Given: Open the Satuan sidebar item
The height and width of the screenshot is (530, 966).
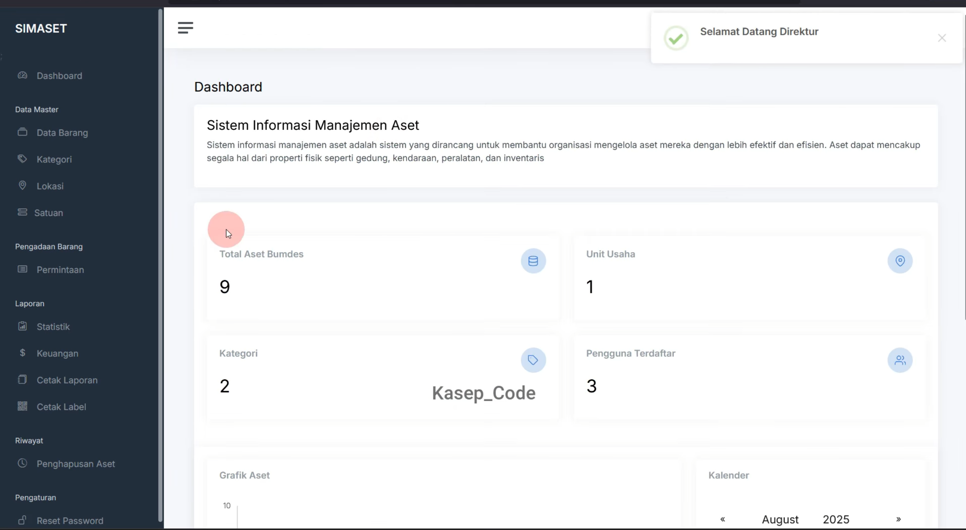Looking at the screenshot, I should [x=48, y=213].
